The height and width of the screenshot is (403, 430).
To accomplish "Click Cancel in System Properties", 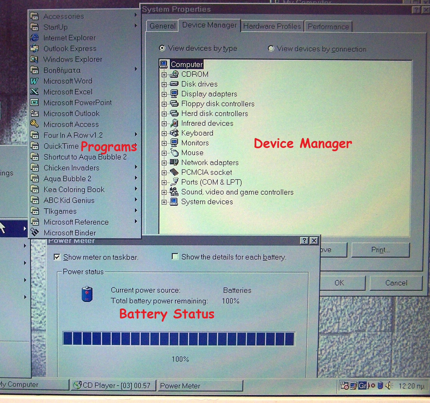I will point(396,283).
